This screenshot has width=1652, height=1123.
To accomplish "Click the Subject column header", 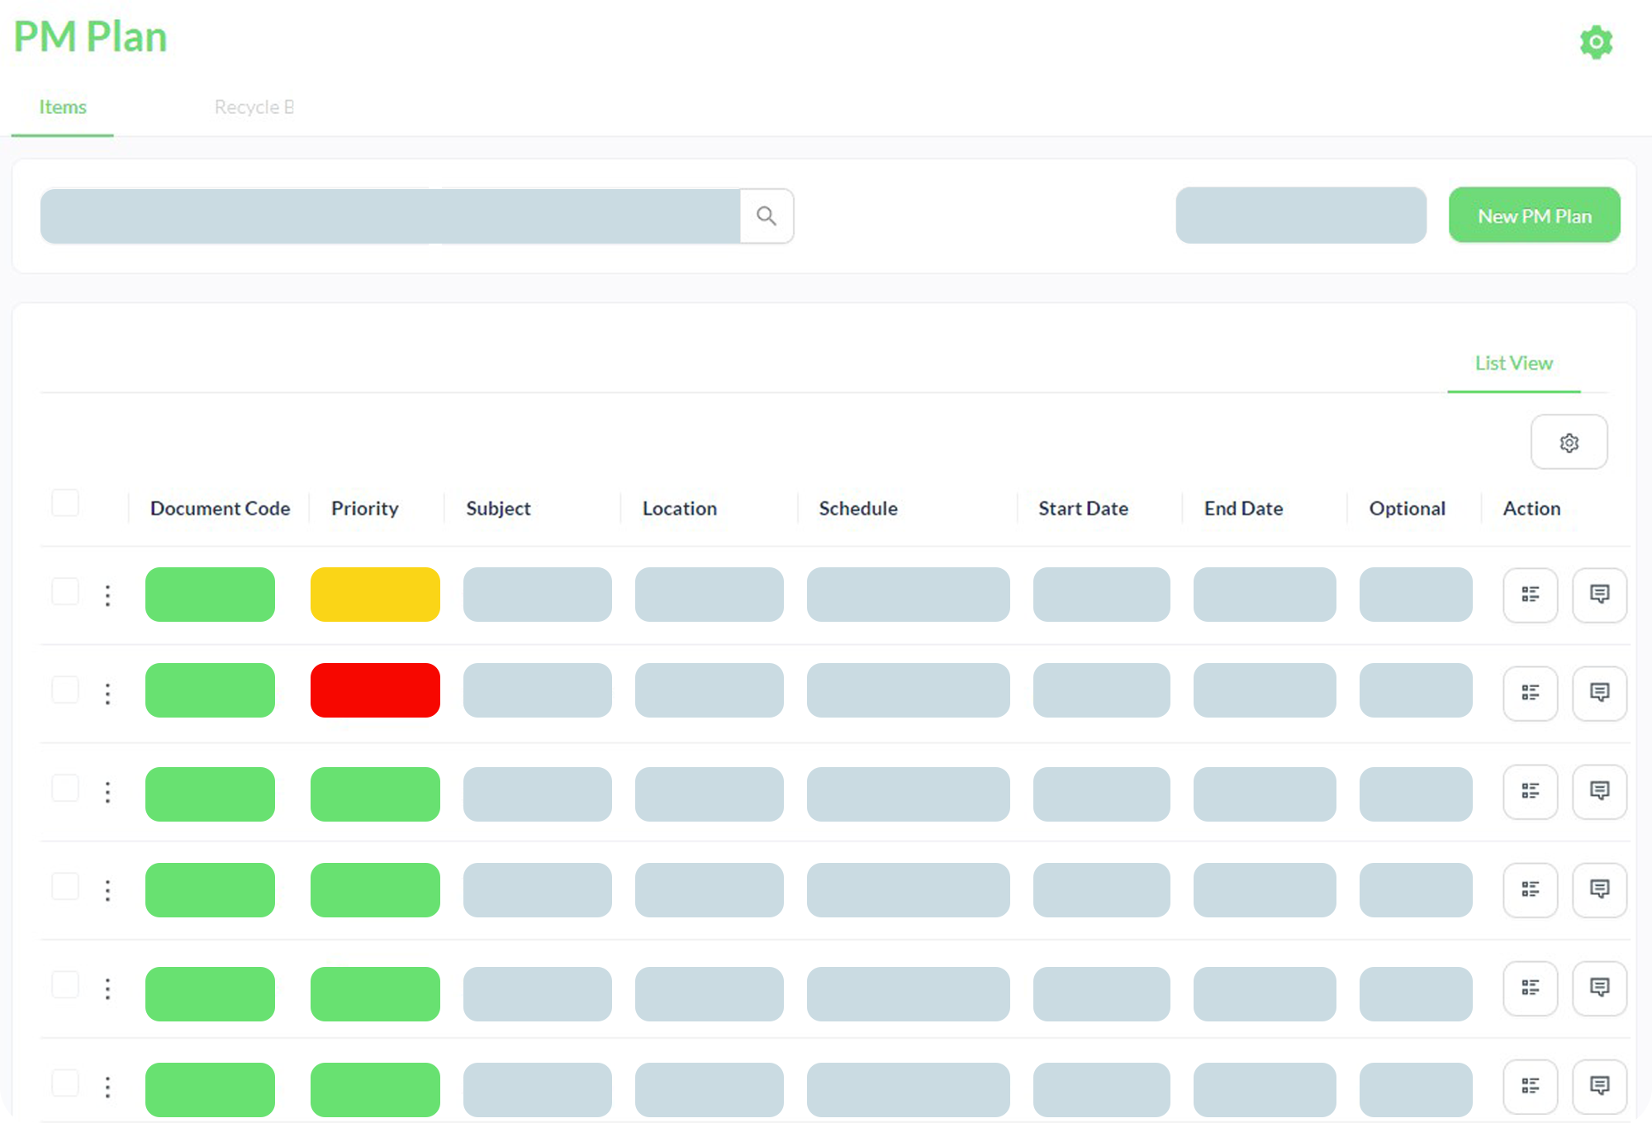I will (x=498, y=509).
